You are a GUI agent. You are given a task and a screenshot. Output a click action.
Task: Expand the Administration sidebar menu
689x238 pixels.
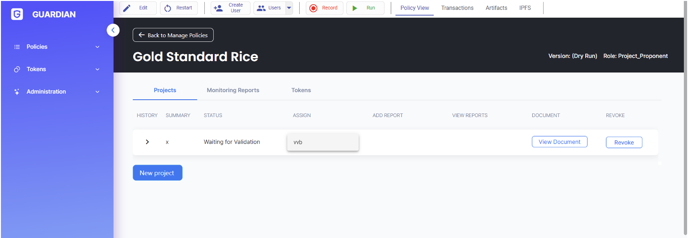[57, 92]
